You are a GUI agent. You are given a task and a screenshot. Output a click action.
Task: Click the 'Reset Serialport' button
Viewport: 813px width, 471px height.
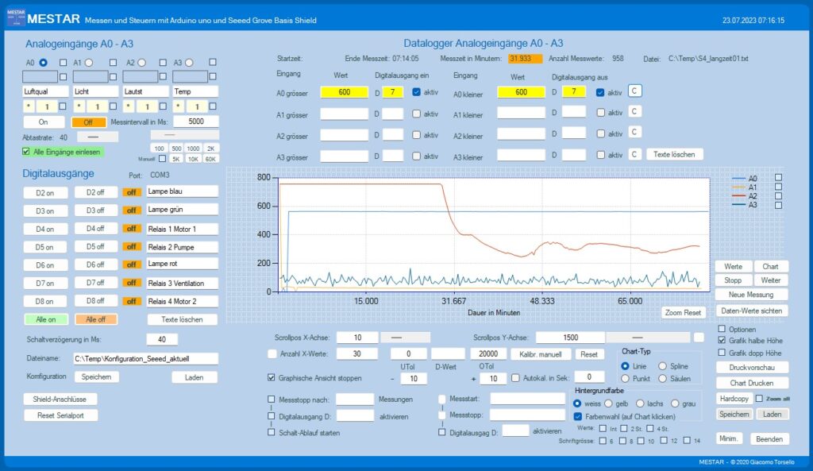60,415
